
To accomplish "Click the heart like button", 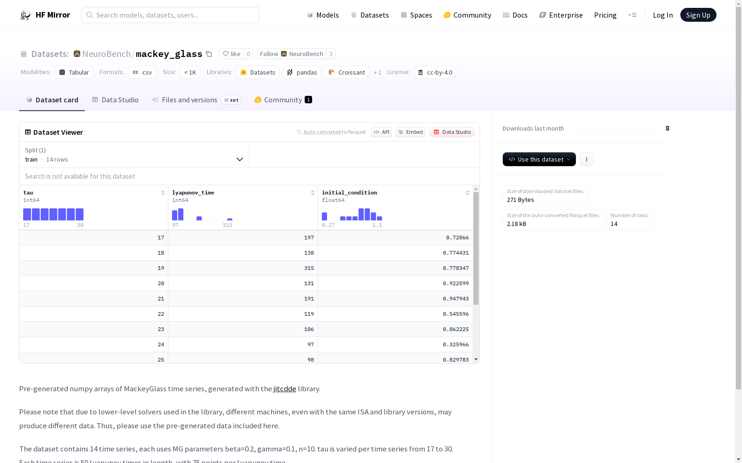I will (231, 54).
